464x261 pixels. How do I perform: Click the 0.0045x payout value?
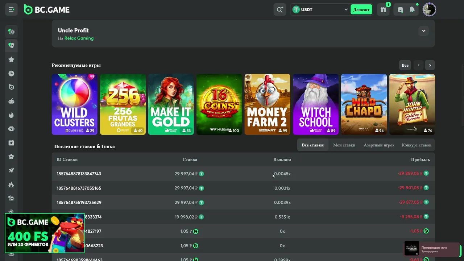point(282,174)
